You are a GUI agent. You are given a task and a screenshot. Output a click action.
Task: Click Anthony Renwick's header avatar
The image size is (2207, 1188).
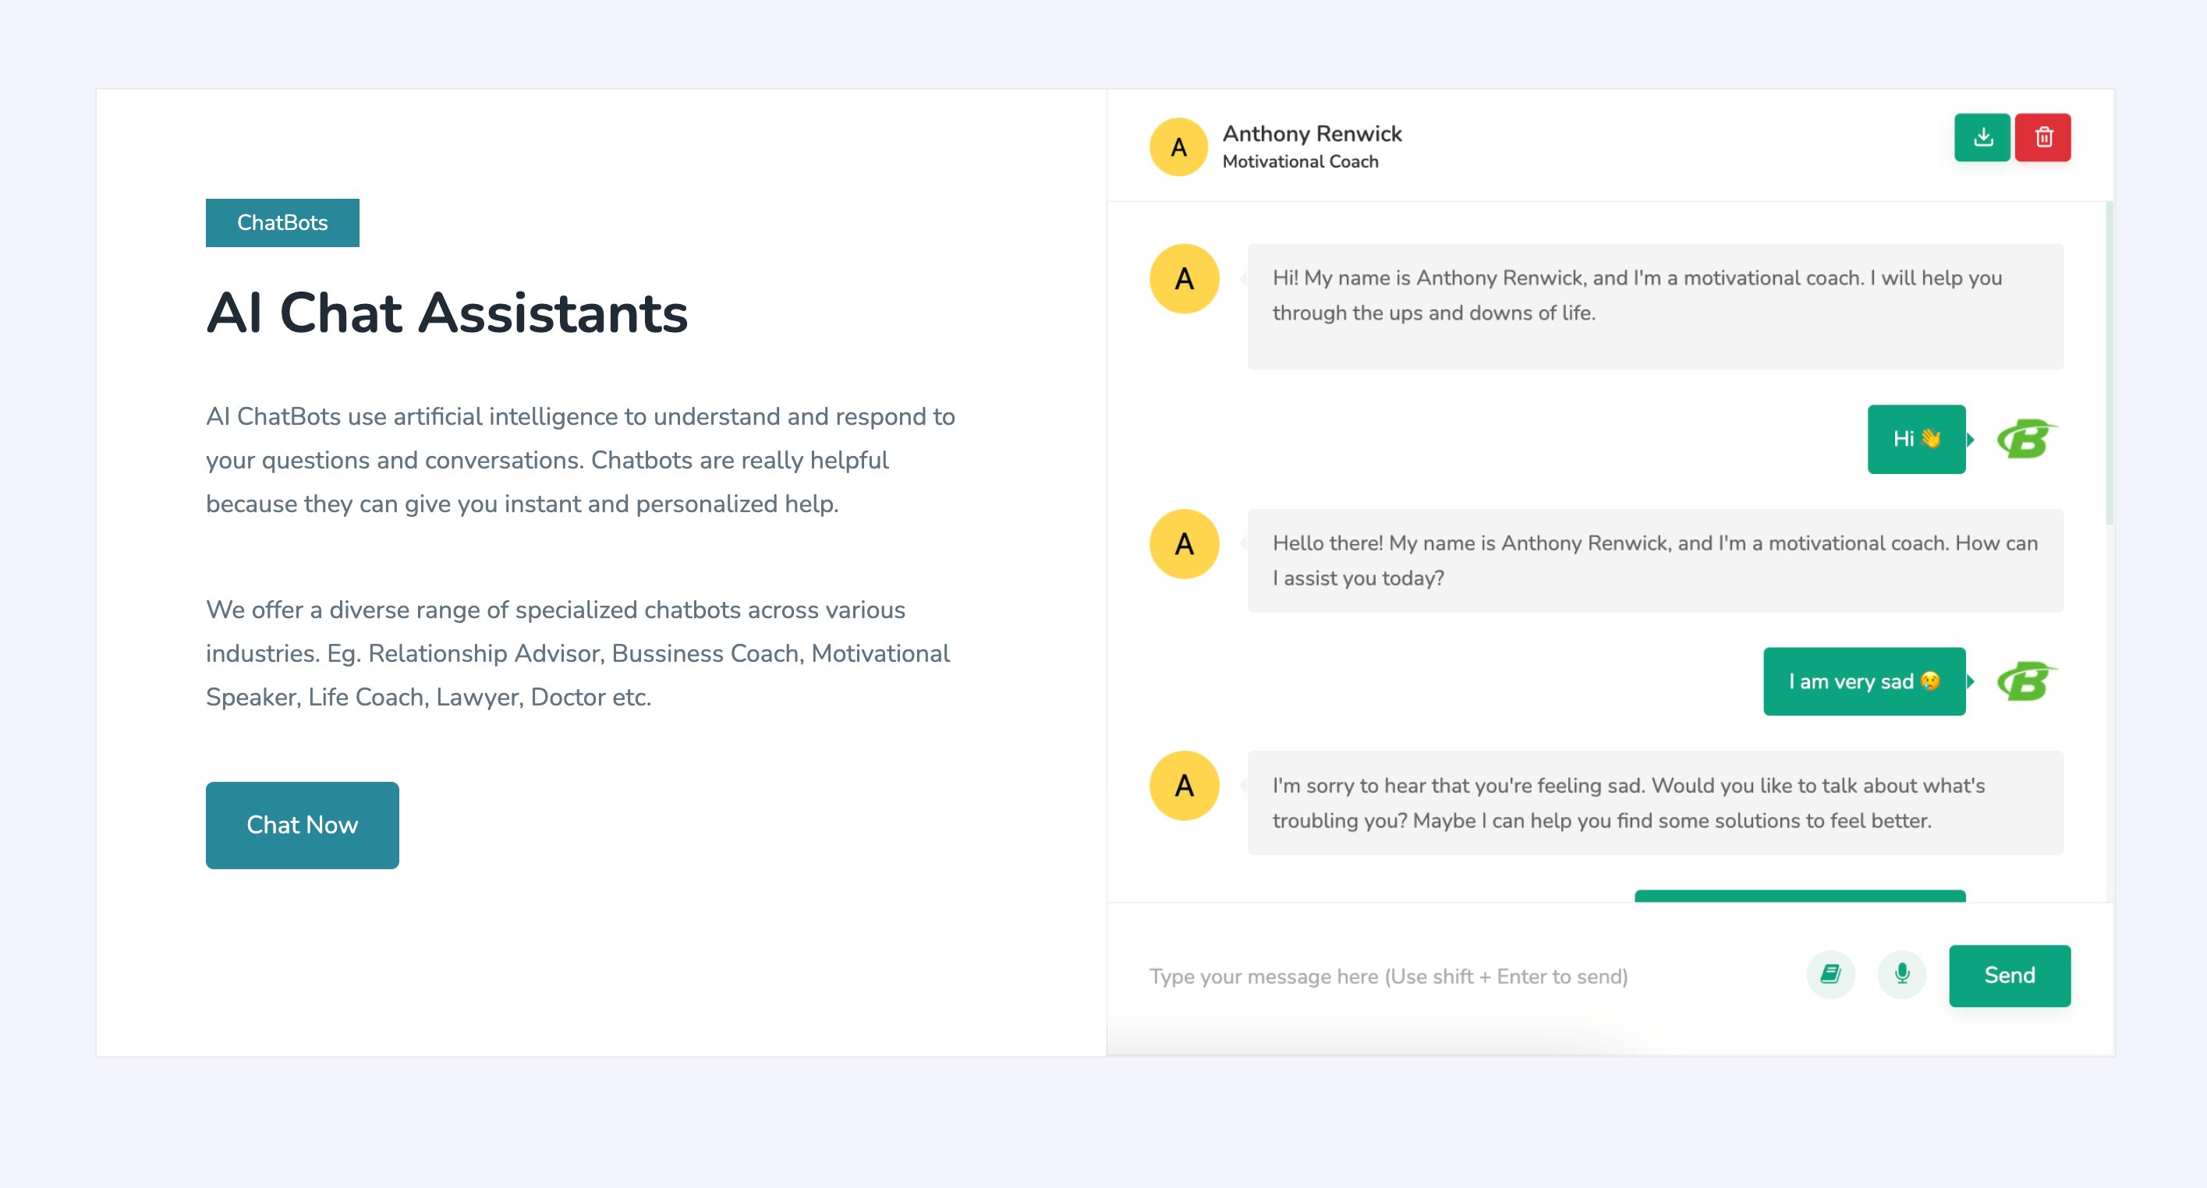point(1179,147)
